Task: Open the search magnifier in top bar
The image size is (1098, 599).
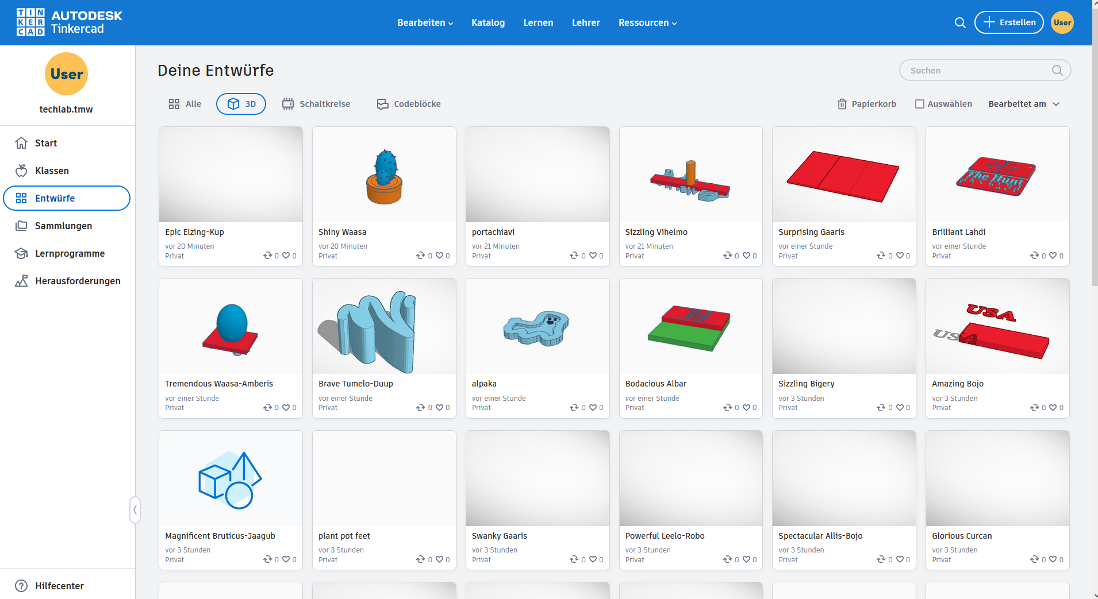Action: coord(960,22)
